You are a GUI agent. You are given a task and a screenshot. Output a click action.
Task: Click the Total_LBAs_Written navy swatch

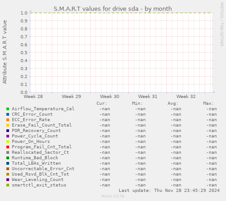point(8,163)
